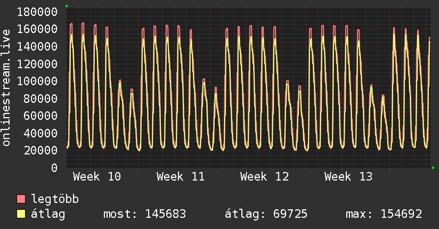Screen dimensions: 439x229
Task: Click the green arrow atop the Y-axis
Action: [67, 5]
